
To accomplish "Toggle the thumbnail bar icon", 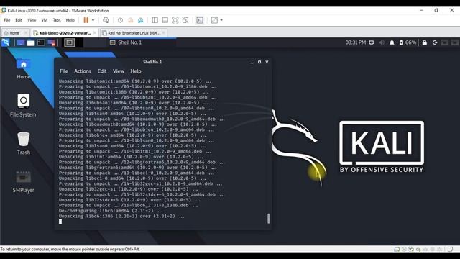I will [165, 20].
